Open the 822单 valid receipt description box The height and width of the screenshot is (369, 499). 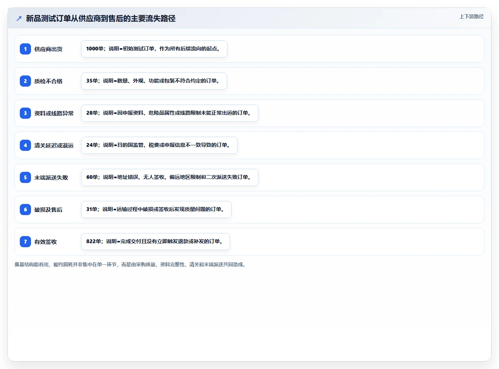point(155,242)
